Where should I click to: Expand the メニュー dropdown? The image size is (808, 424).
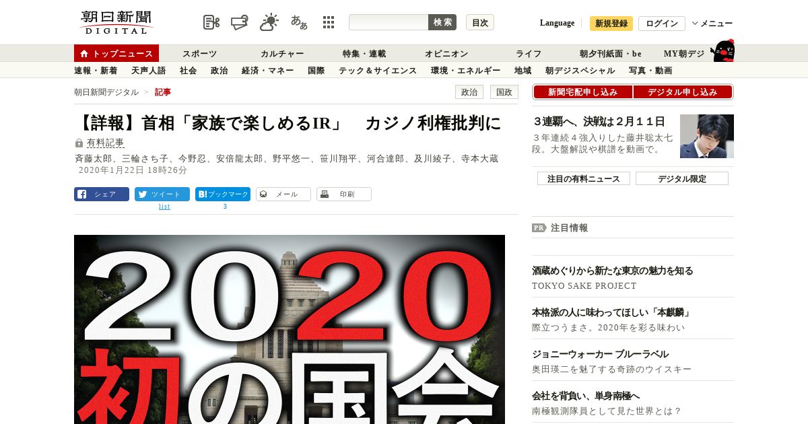pyautogui.click(x=712, y=24)
